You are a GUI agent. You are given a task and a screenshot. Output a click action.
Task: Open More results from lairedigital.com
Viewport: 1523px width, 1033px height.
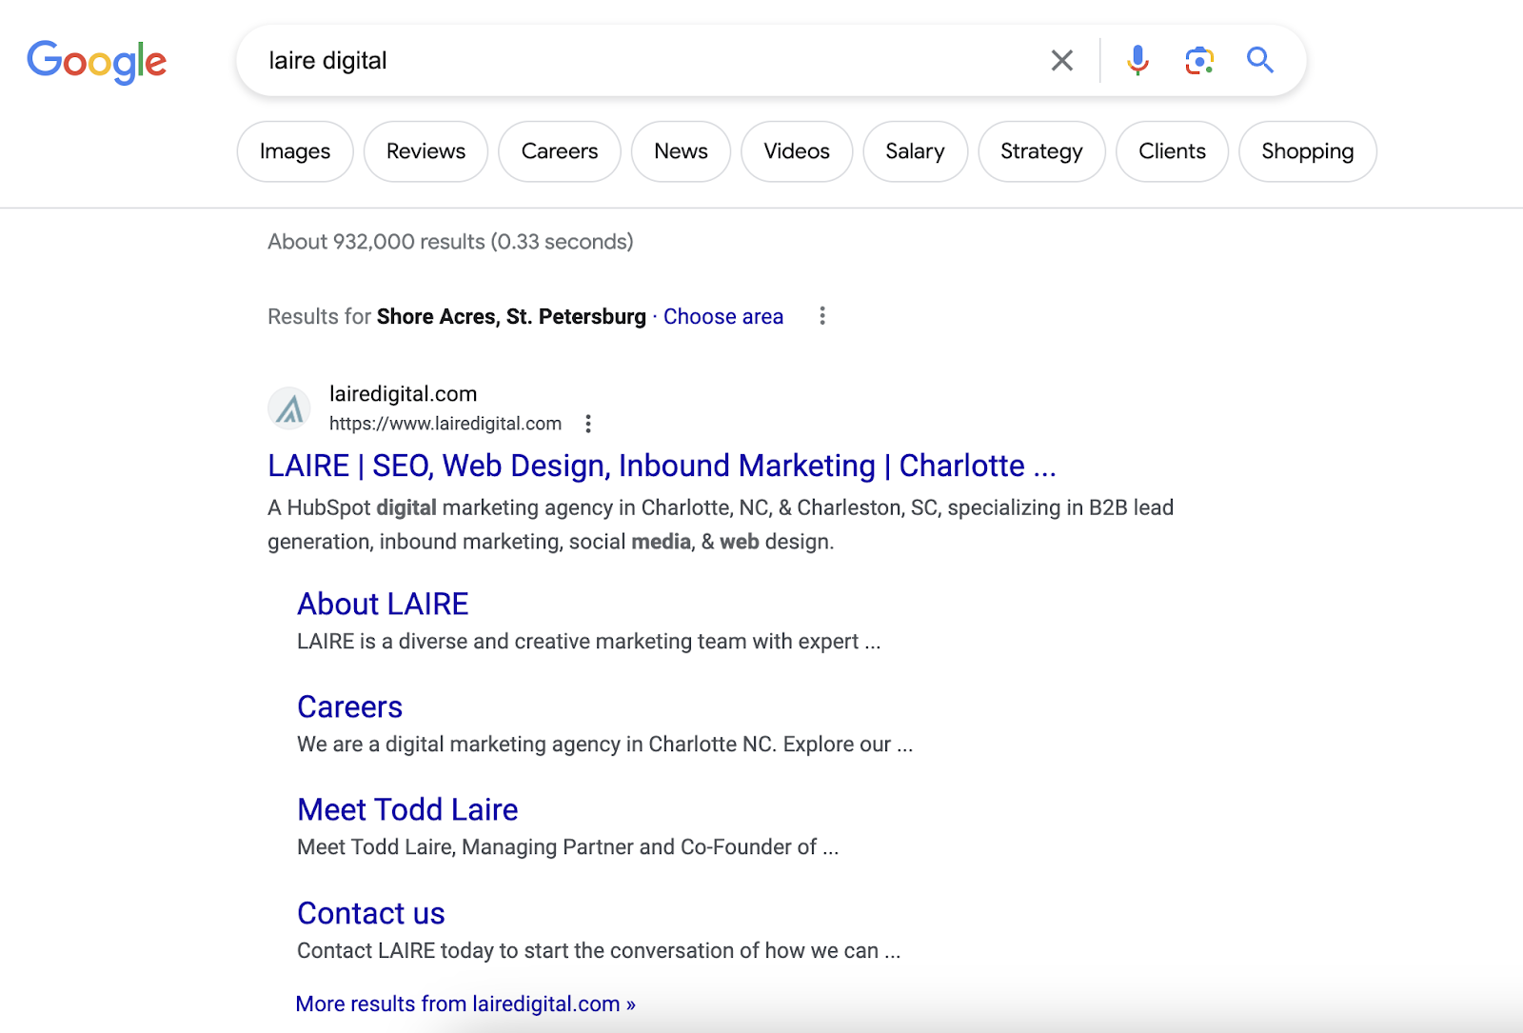[x=465, y=1003]
